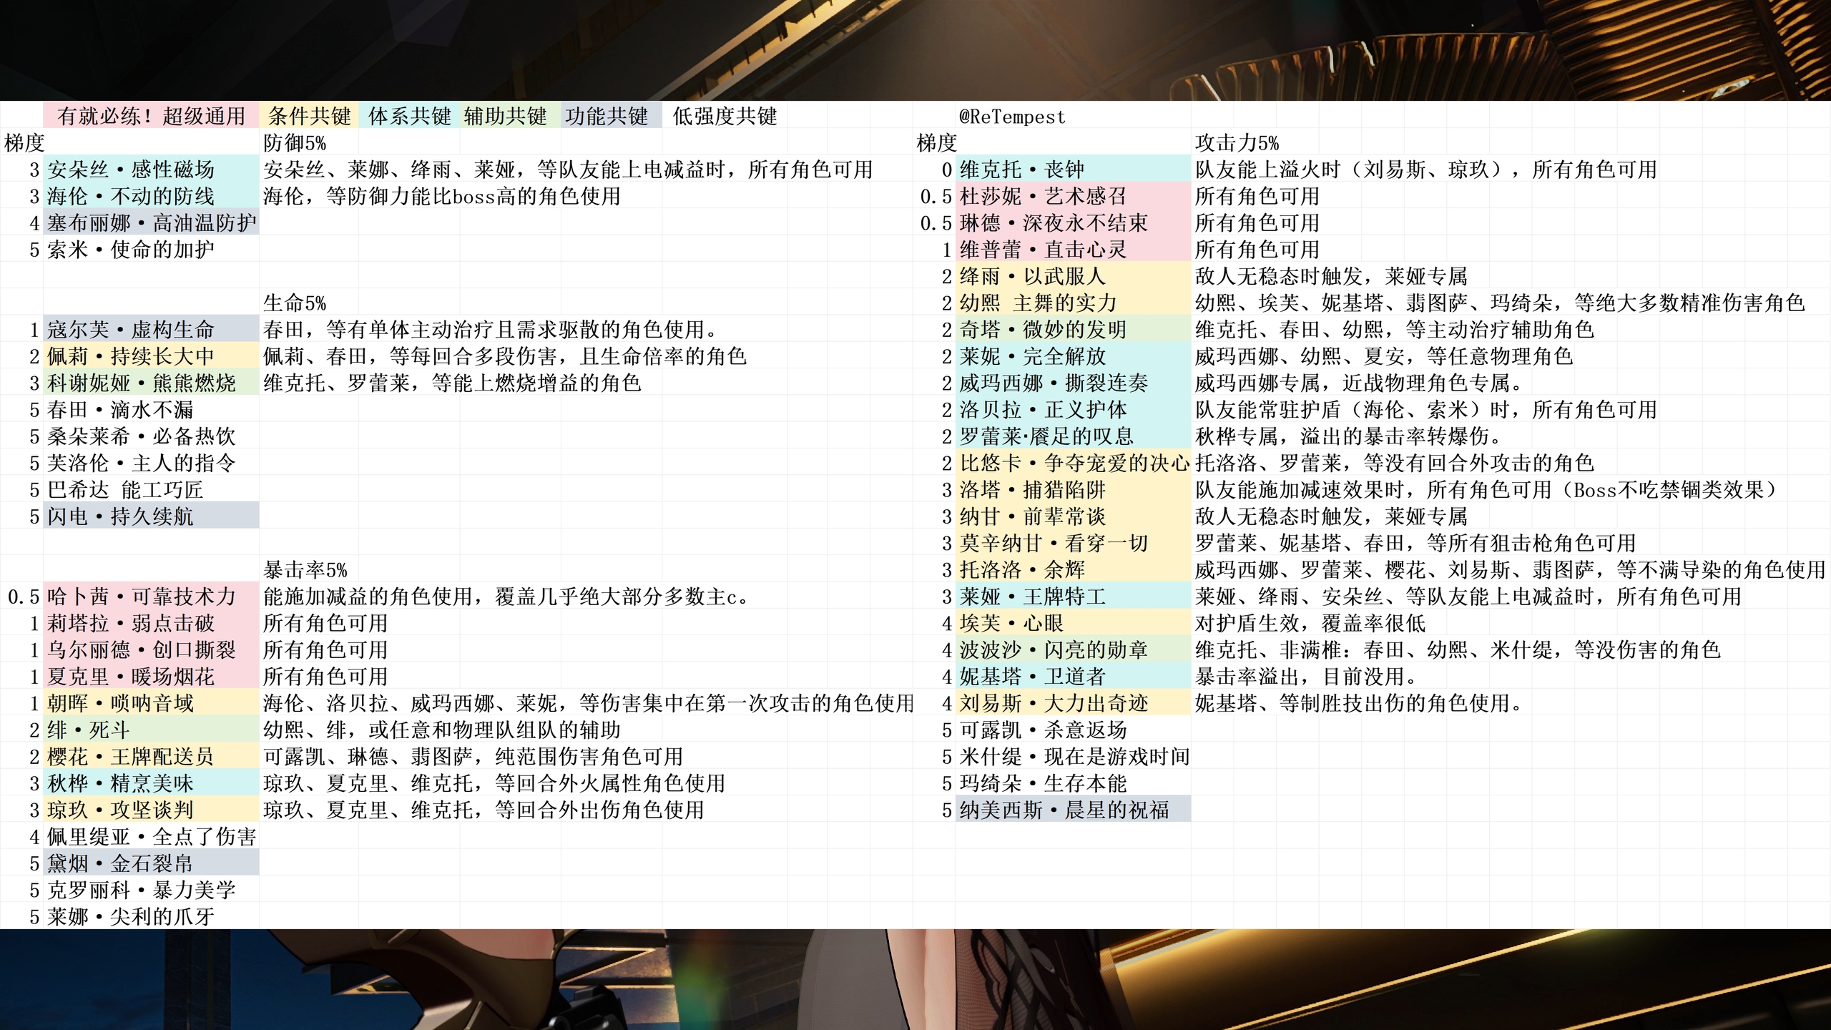This screenshot has width=1831, height=1030.
Task: Click the 安朵丝・感性磁场 cell
Action: 131,170
